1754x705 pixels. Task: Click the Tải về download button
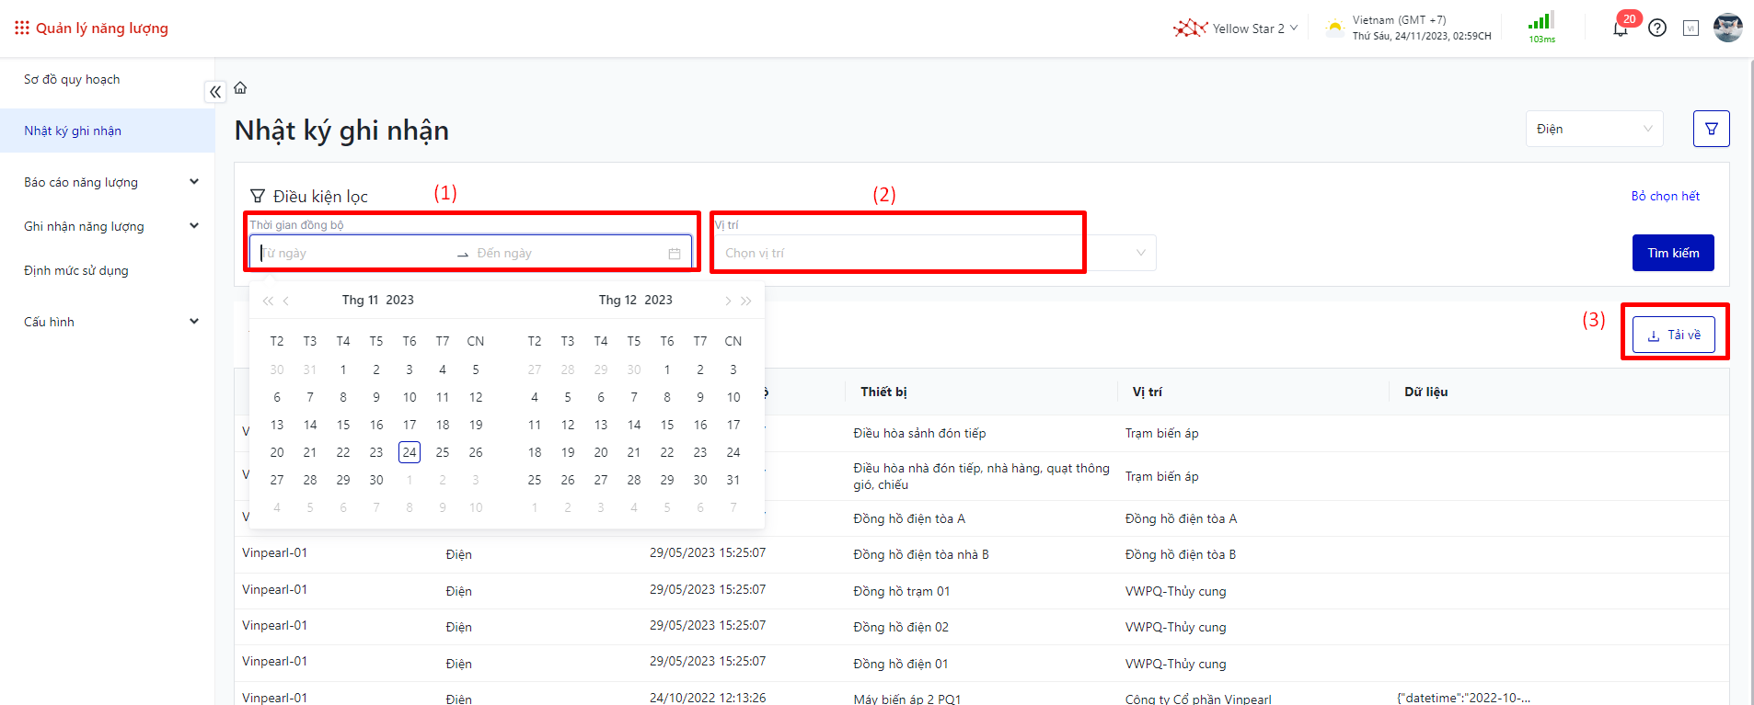[1673, 335]
